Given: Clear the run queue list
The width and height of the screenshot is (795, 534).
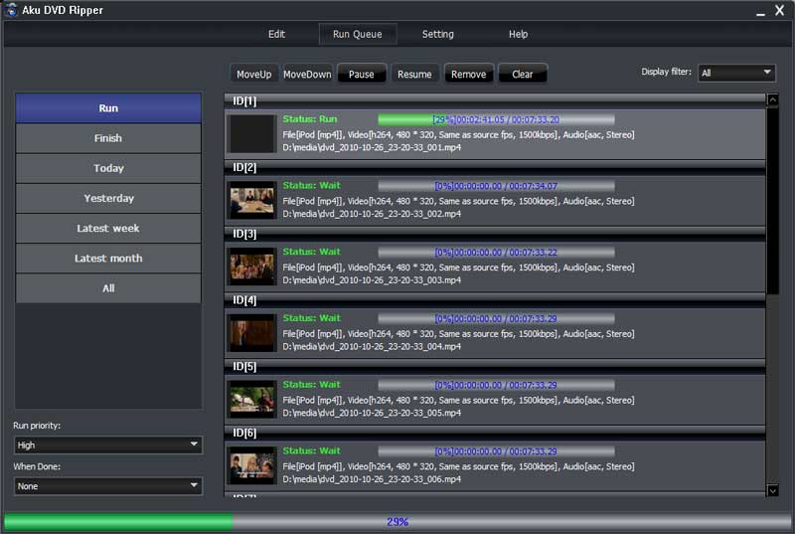Looking at the screenshot, I should (x=523, y=75).
